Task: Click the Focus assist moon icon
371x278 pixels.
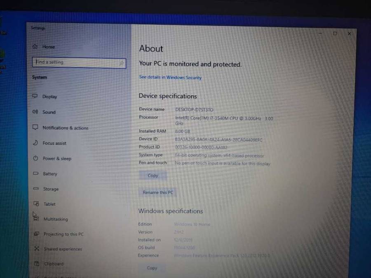Action: coord(35,143)
